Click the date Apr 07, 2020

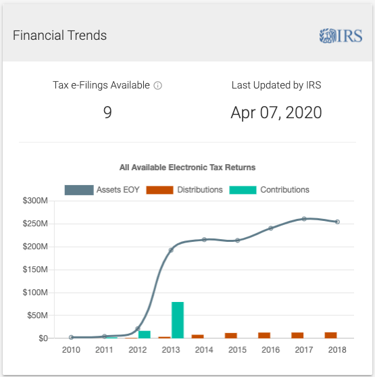pyautogui.click(x=276, y=113)
